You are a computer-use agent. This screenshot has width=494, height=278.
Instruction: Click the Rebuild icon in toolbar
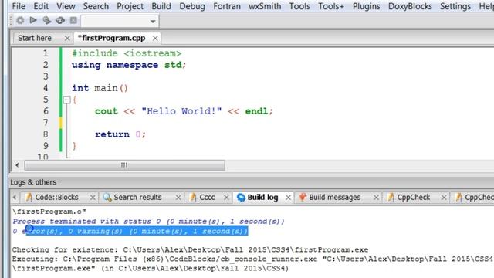[x=60, y=21]
